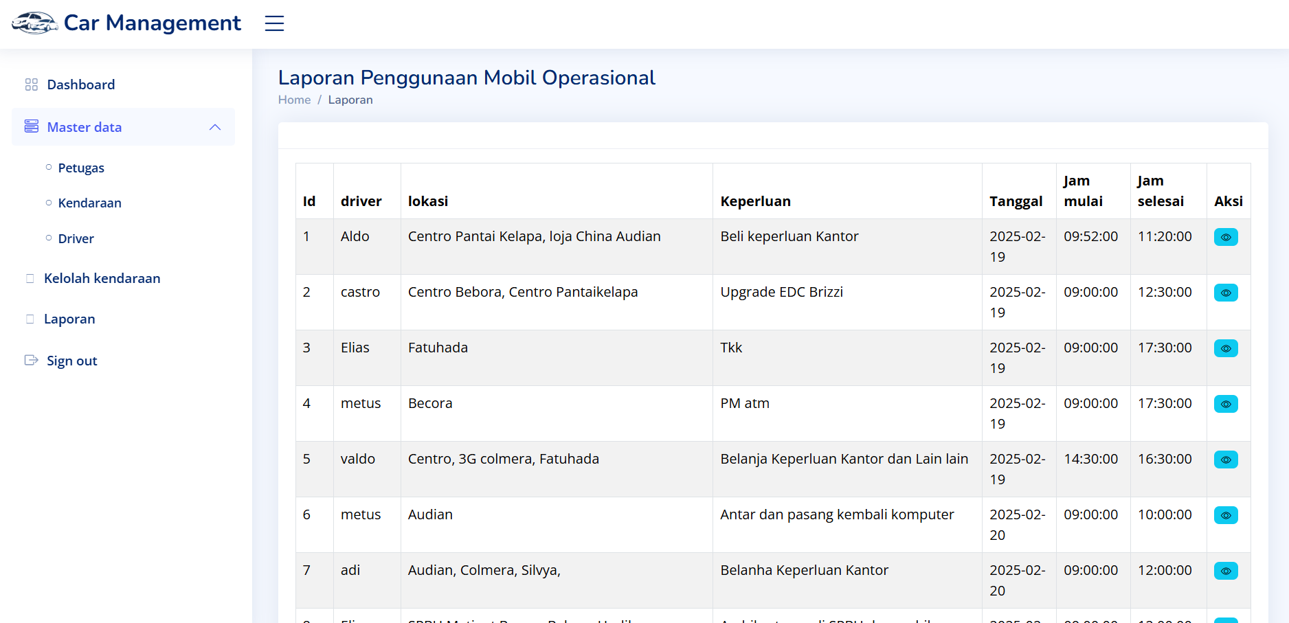Click the Master data stack icon

32,126
